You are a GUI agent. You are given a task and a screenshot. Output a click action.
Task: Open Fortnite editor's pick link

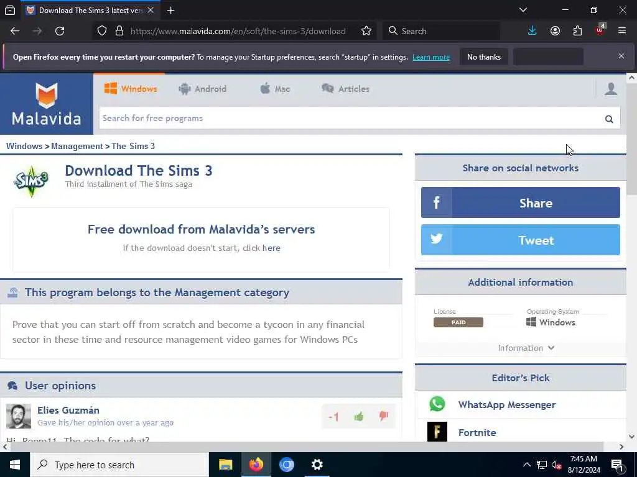(477, 432)
